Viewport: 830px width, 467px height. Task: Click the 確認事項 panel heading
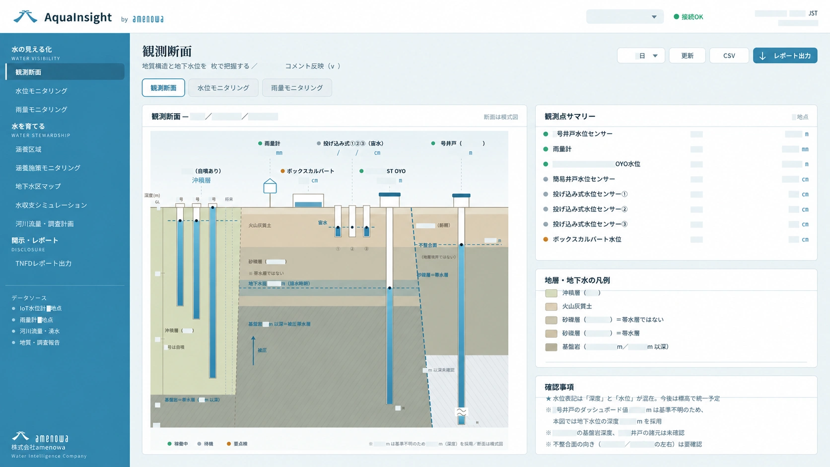(559, 387)
